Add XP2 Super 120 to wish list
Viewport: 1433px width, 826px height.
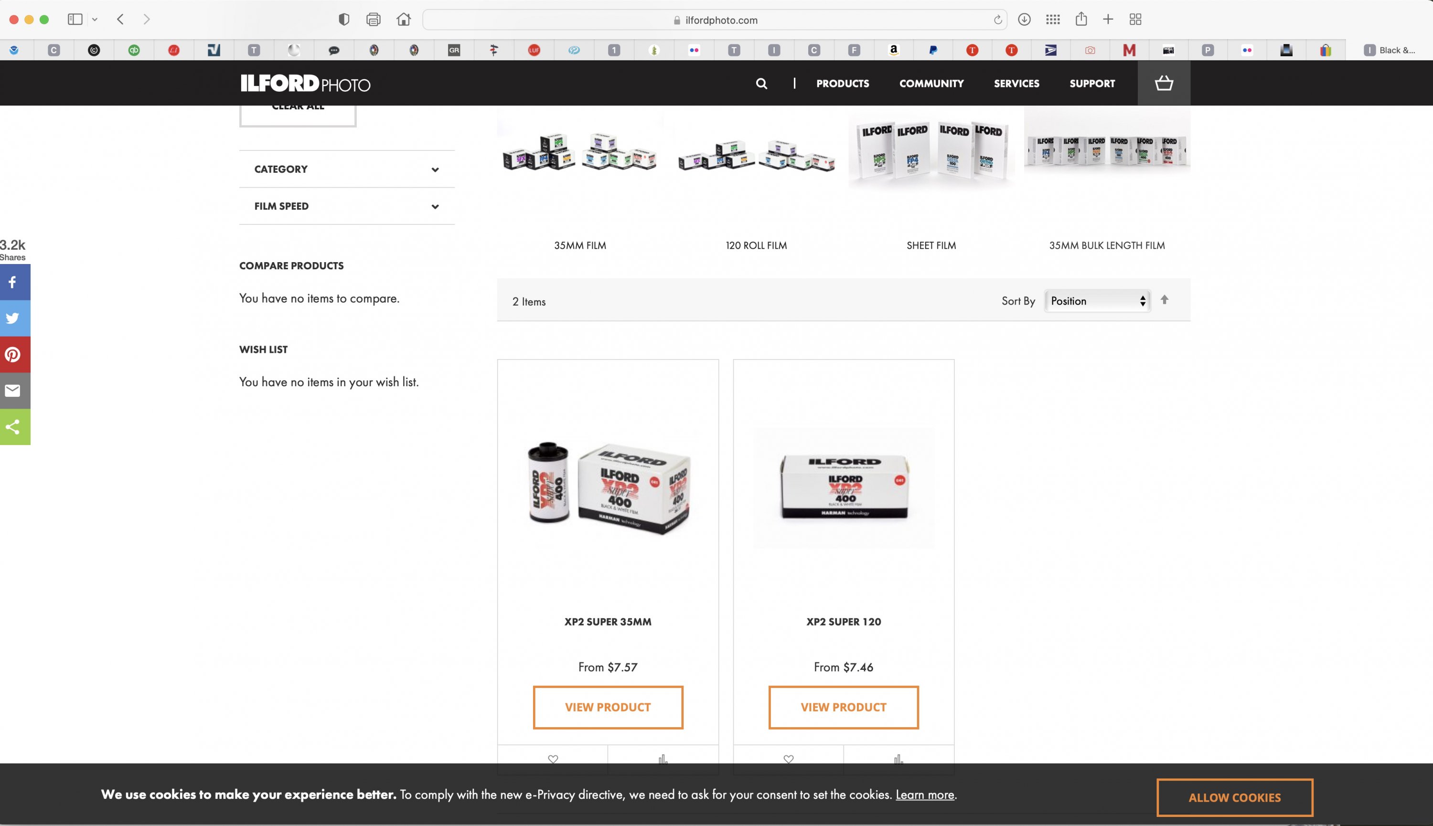[788, 759]
